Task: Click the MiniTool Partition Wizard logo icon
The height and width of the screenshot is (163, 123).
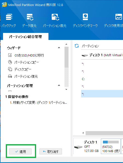Action: click(5, 5)
